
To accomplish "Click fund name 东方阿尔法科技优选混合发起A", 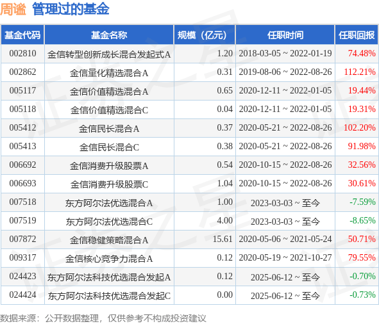I will [x=109, y=278].
